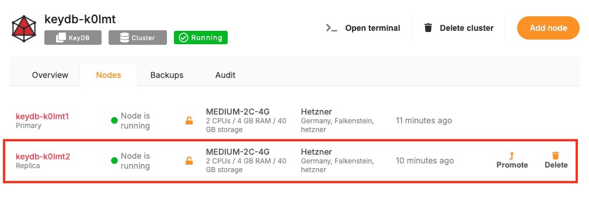This screenshot has width=589, height=217.
Task: Click the terminal prompt icon
Action: pyautogui.click(x=332, y=28)
